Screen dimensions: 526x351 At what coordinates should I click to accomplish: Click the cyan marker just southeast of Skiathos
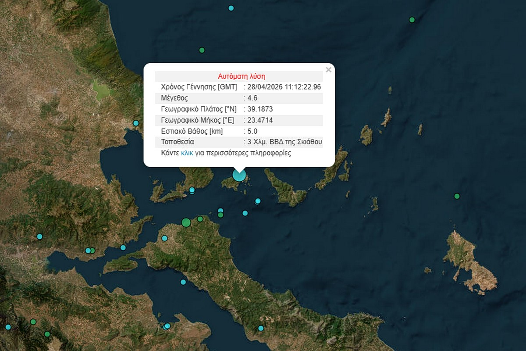(258, 201)
